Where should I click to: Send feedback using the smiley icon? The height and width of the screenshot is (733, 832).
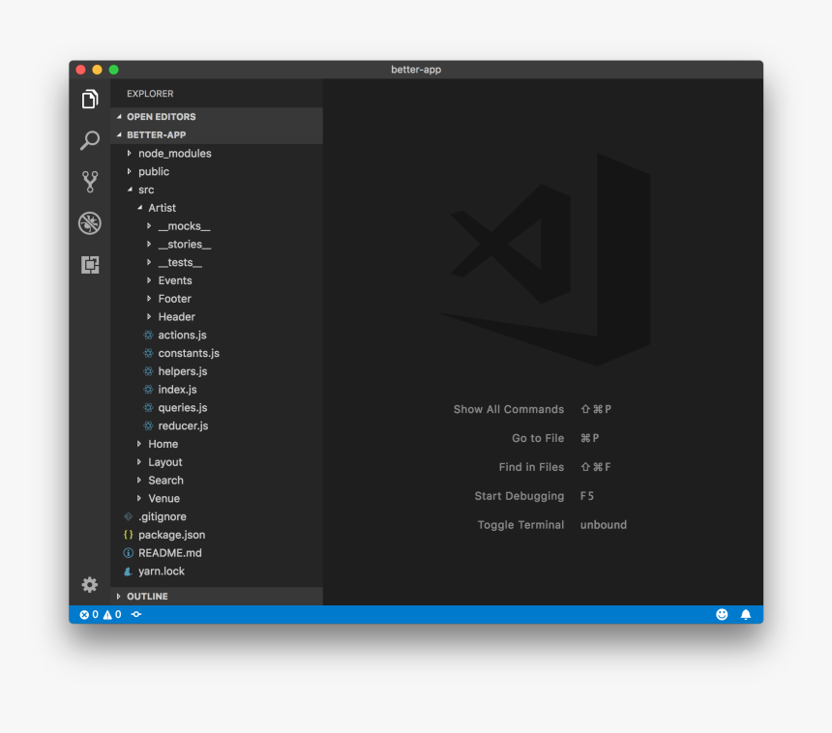pos(722,614)
